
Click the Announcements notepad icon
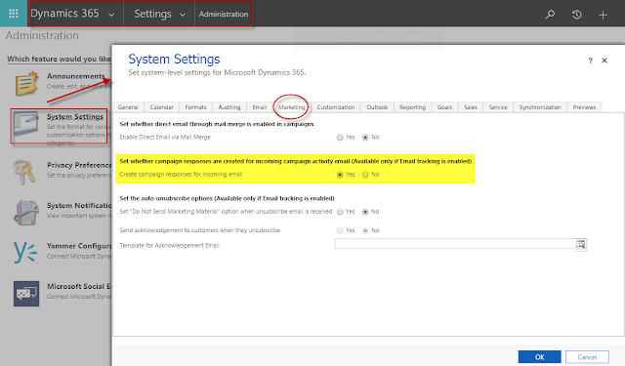pyautogui.click(x=26, y=83)
